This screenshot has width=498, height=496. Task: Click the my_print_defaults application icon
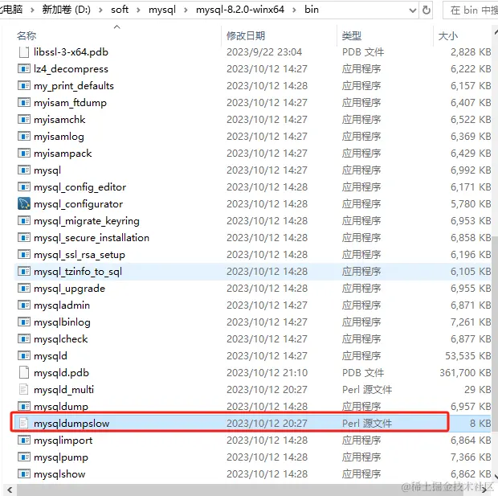pos(24,85)
